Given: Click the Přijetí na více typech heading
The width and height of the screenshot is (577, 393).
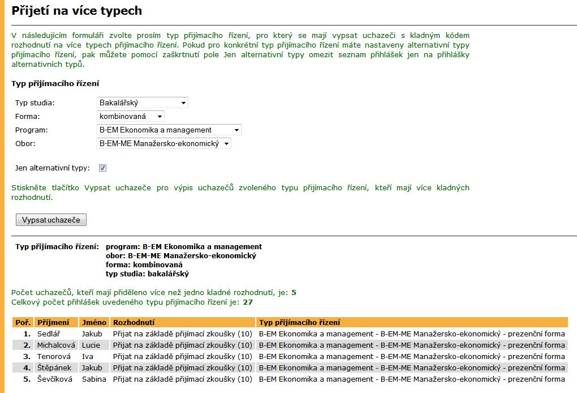Looking at the screenshot, I should pyautogui.click(x=76, y=11).
